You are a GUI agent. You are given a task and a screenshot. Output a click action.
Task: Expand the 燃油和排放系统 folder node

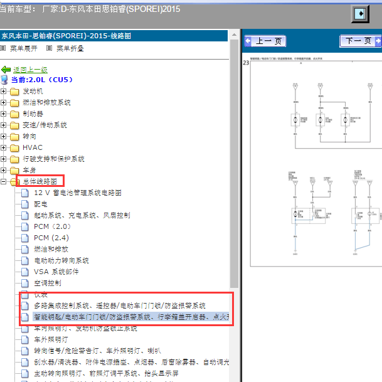3,103
